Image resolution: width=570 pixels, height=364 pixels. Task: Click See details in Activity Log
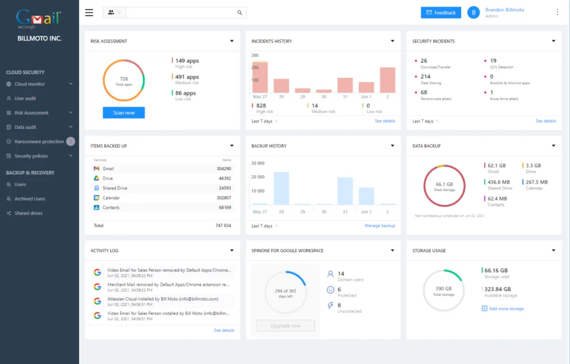click(224, 330)
